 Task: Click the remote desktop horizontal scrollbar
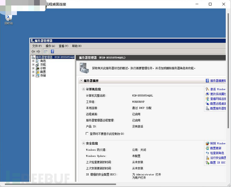point(60,184)
